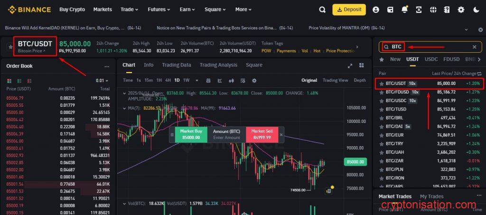This screenshot has width=486, height=215.
Task: Open settings gear in top navigation
Action: pos(461,9)
